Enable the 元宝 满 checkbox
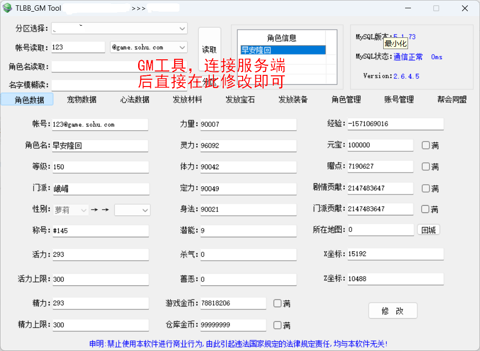 point(426,145)
